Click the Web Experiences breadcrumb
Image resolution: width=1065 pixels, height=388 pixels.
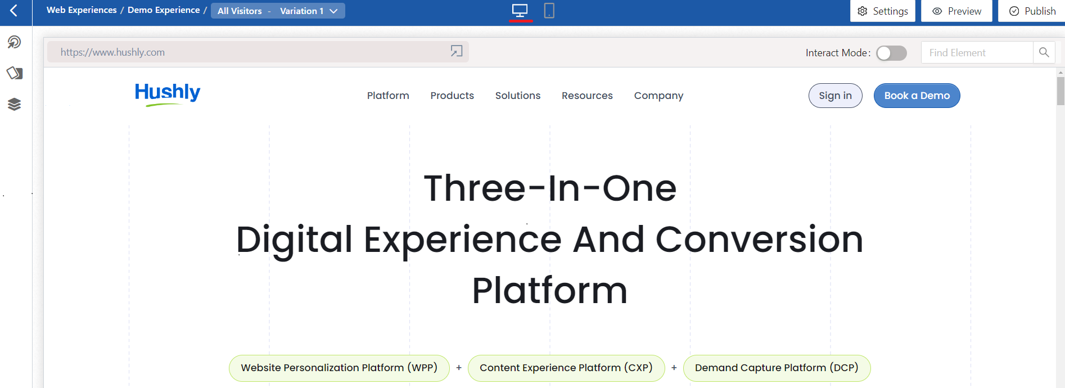pyautogui.click(x=82, y=10)
